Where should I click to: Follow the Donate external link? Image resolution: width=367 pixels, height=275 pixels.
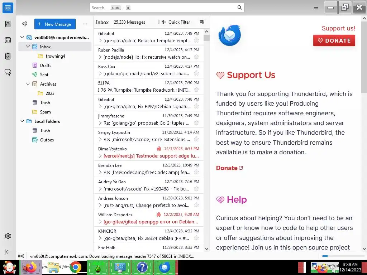(x=229, y=168)
